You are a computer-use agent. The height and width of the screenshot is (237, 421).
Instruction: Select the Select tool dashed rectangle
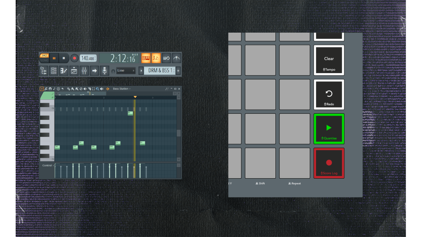(93, 89)
